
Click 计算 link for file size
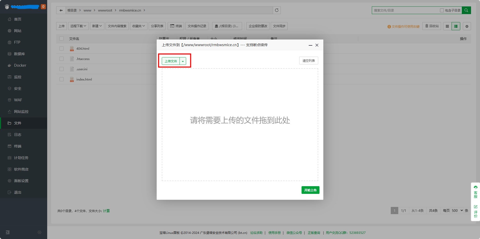coord(106,211)
